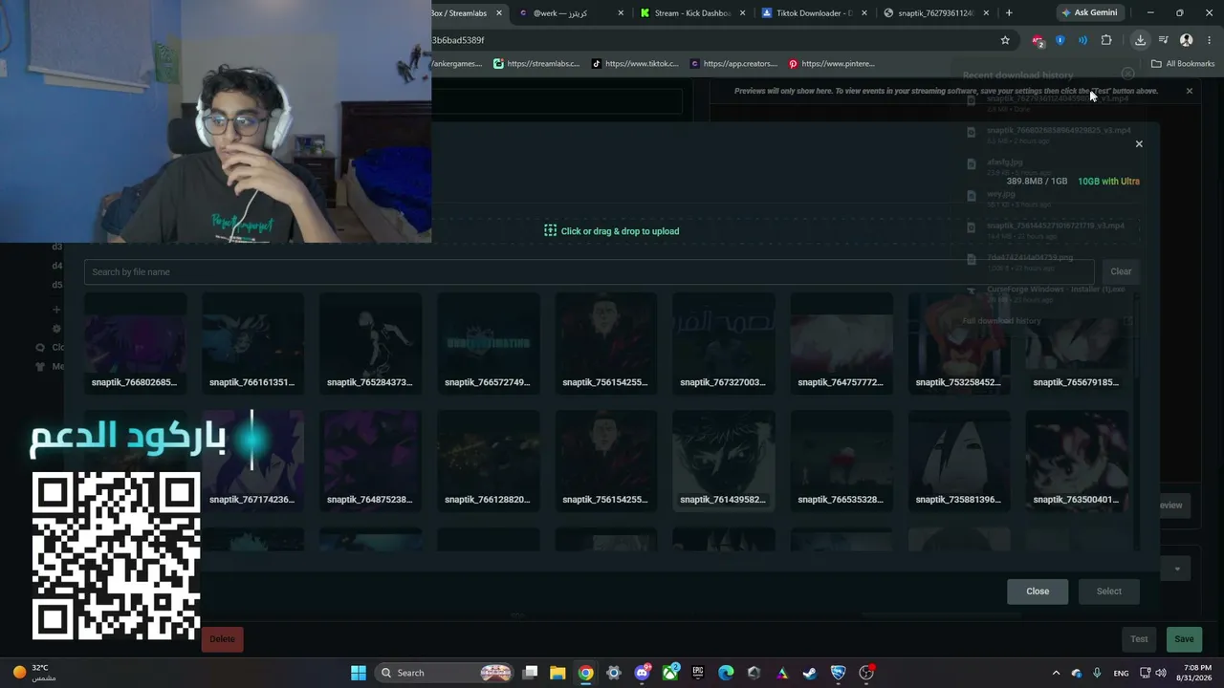Open the 10GB with Ultra upgrade link
This screenshot has height=688, width=1224.
click(1108, 182)
